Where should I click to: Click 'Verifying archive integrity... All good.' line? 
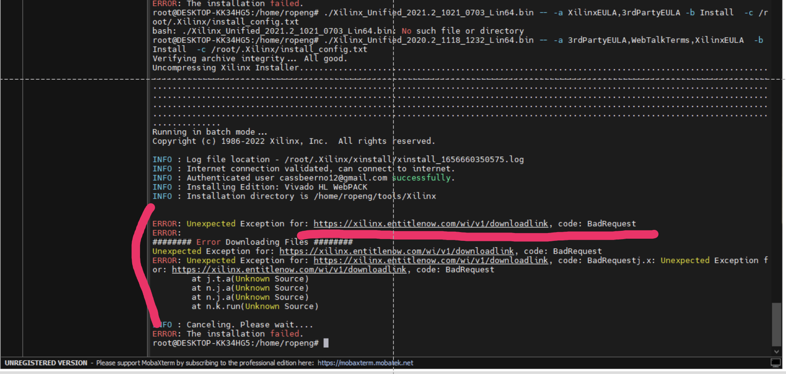[x=249, y=58]
